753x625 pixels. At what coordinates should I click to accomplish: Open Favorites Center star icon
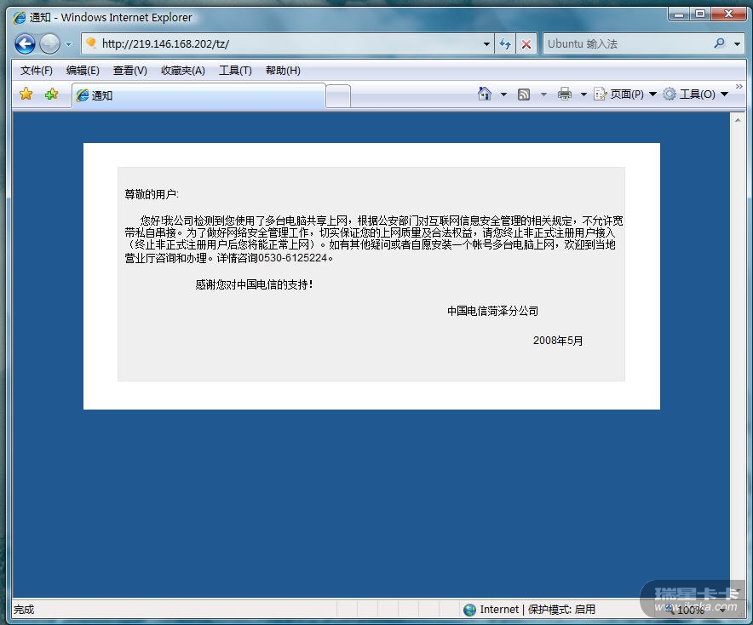pos(26,94)
